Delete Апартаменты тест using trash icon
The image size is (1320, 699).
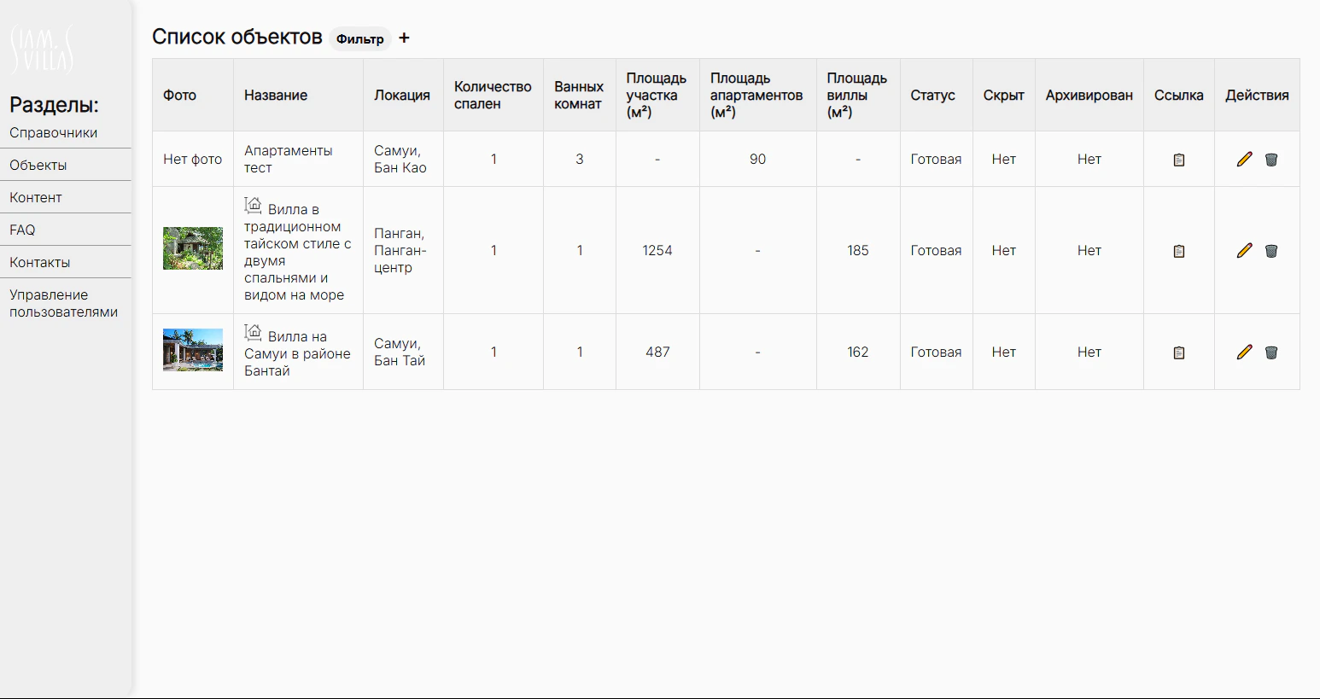point(1271,160)
